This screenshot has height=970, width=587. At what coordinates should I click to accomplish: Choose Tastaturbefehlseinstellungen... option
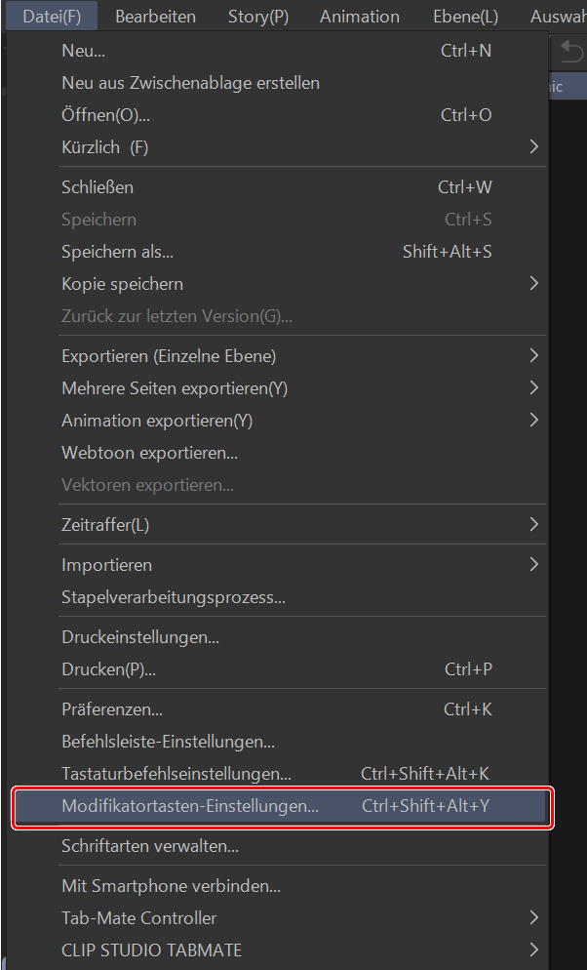click(176, 774)
